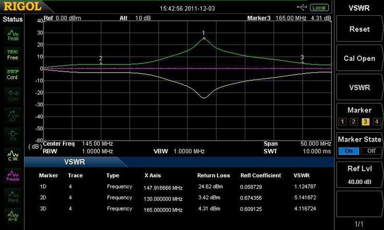Image resolution: width=384 pixels, height=230 pixels.
Task: Click the Local mode indicator
Action: (x=319, y=8)
